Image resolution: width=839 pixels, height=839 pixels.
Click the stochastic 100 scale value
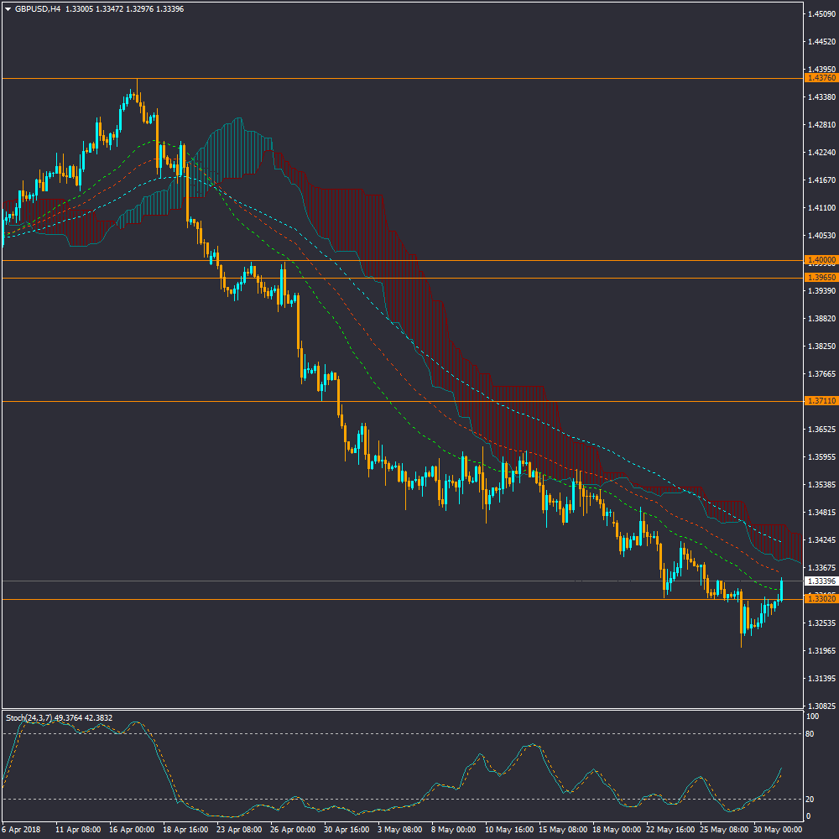pyautogui.click(x=812, y=717)
